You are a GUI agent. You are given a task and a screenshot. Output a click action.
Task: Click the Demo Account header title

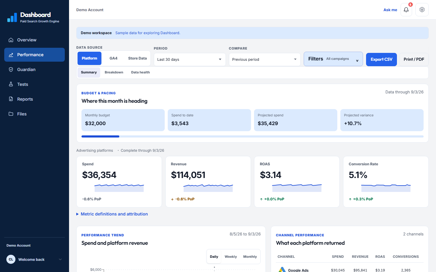pyautogui.click(x=90, y=10)
